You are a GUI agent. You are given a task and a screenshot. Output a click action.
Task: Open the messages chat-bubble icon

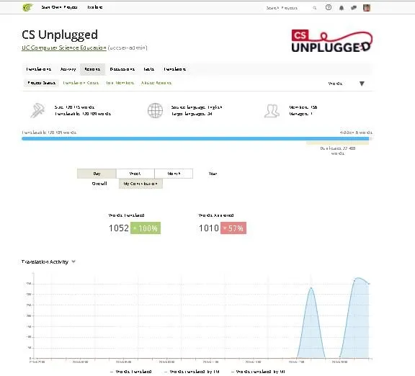coord(354,8)
